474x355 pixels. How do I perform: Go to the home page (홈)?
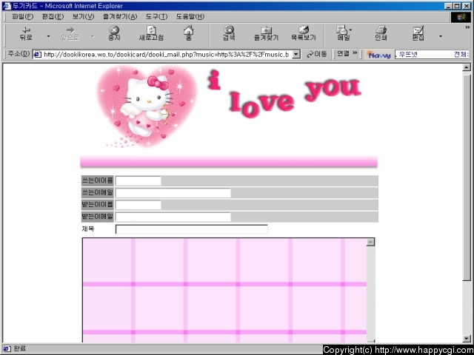[x=189, y=33]
